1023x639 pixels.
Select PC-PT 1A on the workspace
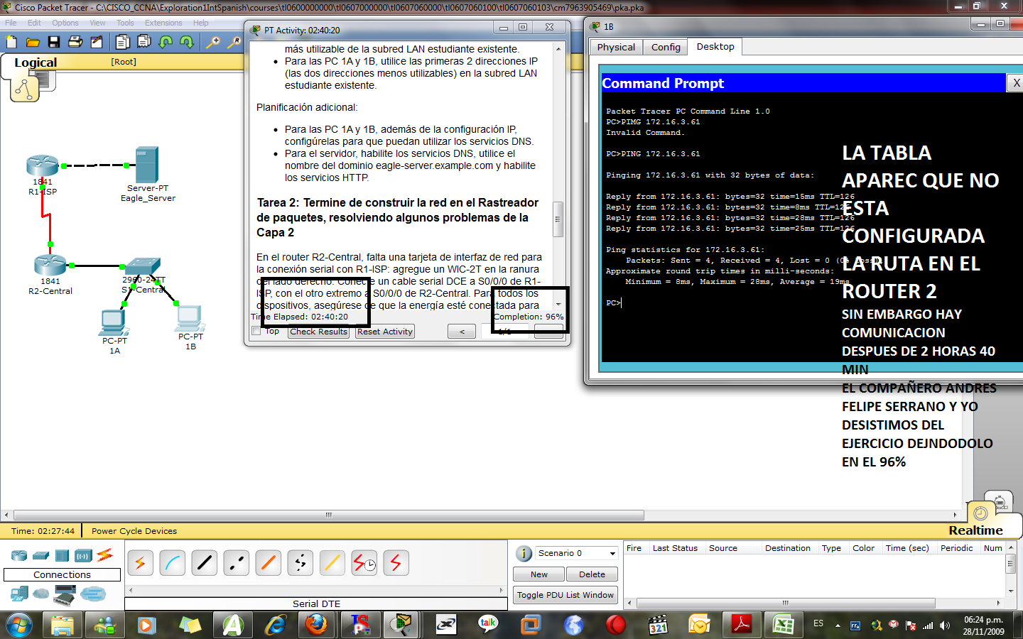(114, 322)
